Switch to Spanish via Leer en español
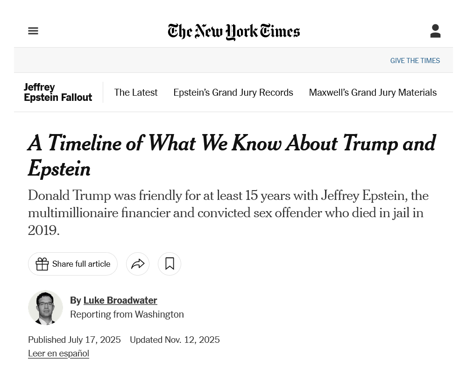 (x=58, y=353)
